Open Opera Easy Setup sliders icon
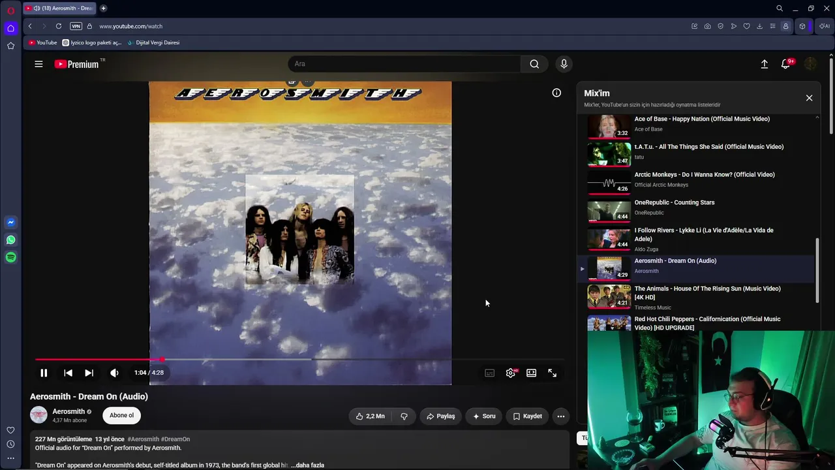This screenshot has width=835, height=470. pos(772,26)
